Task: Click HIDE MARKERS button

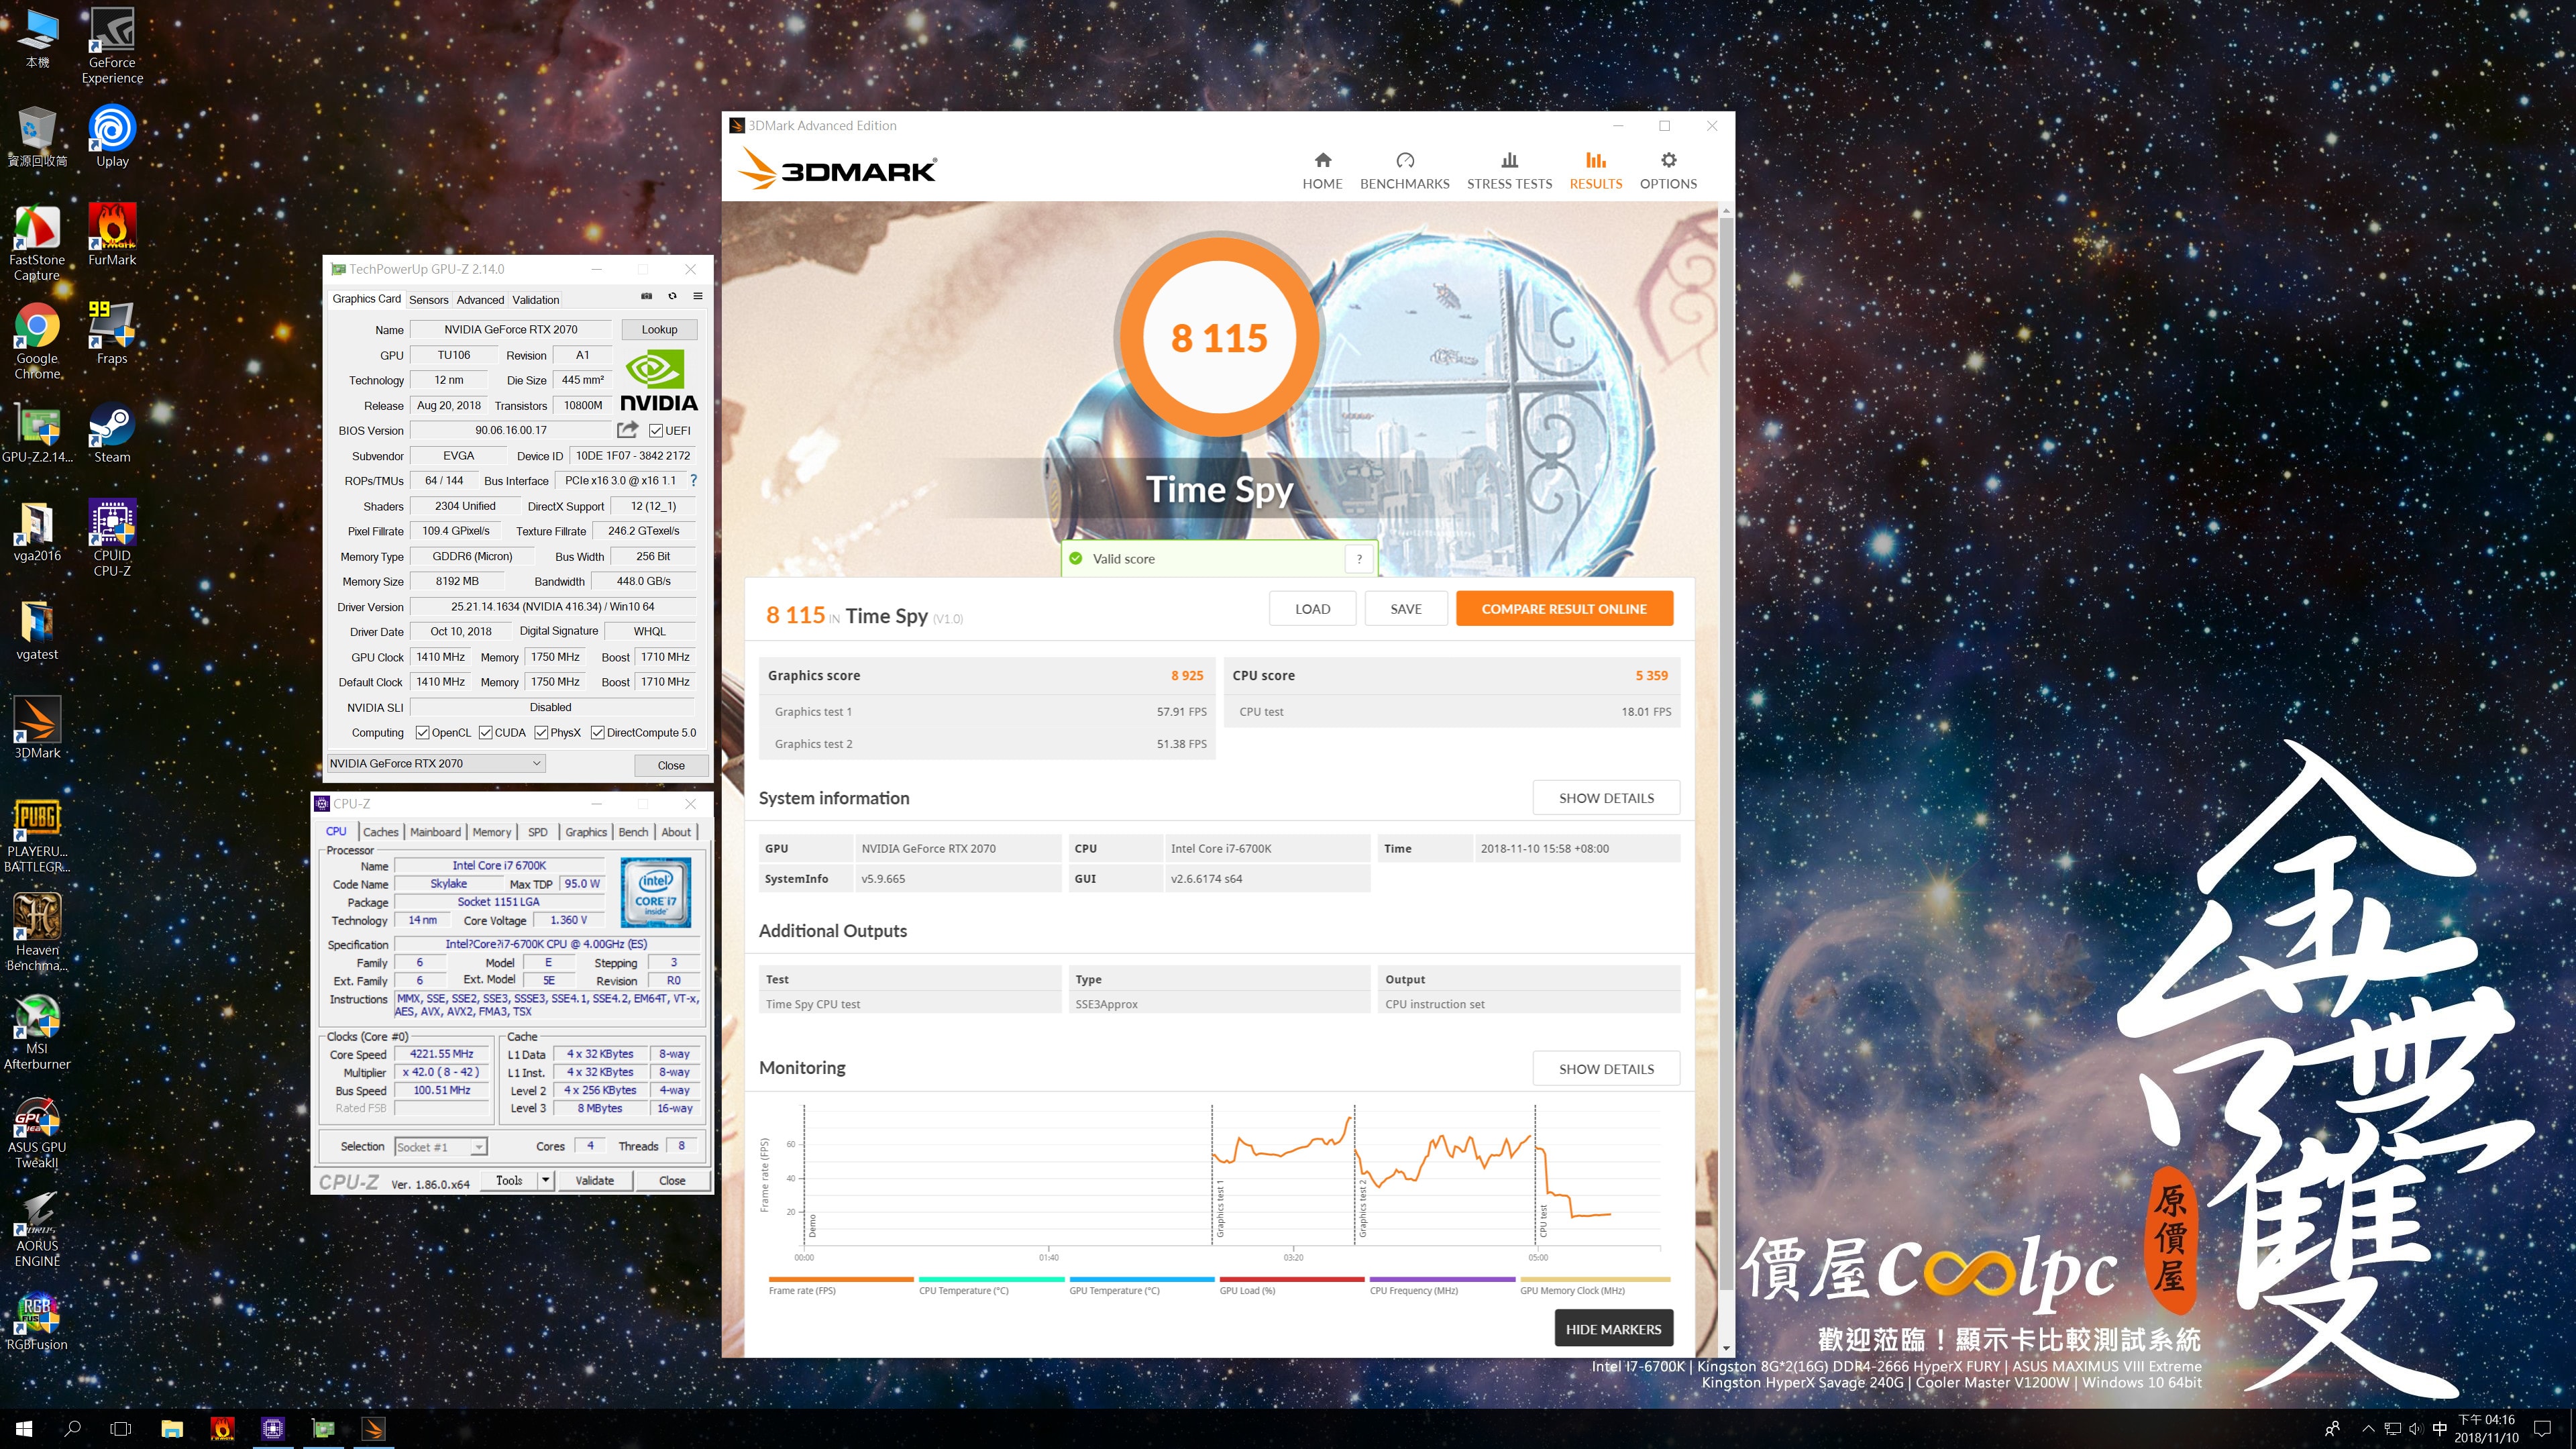Action: (x=1613, y=1329)
